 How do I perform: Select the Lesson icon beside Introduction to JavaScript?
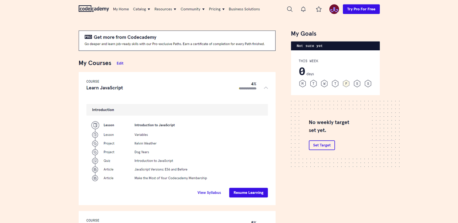tap(95, 125)
